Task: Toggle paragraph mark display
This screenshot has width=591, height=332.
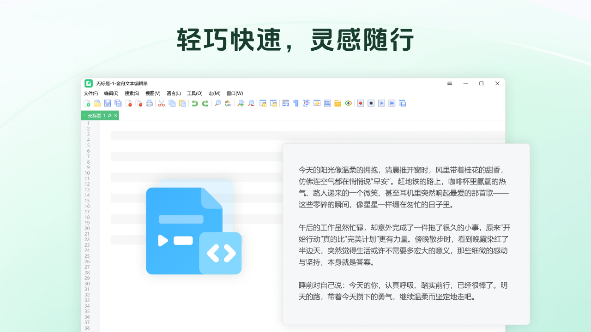Action: point(296,103)
